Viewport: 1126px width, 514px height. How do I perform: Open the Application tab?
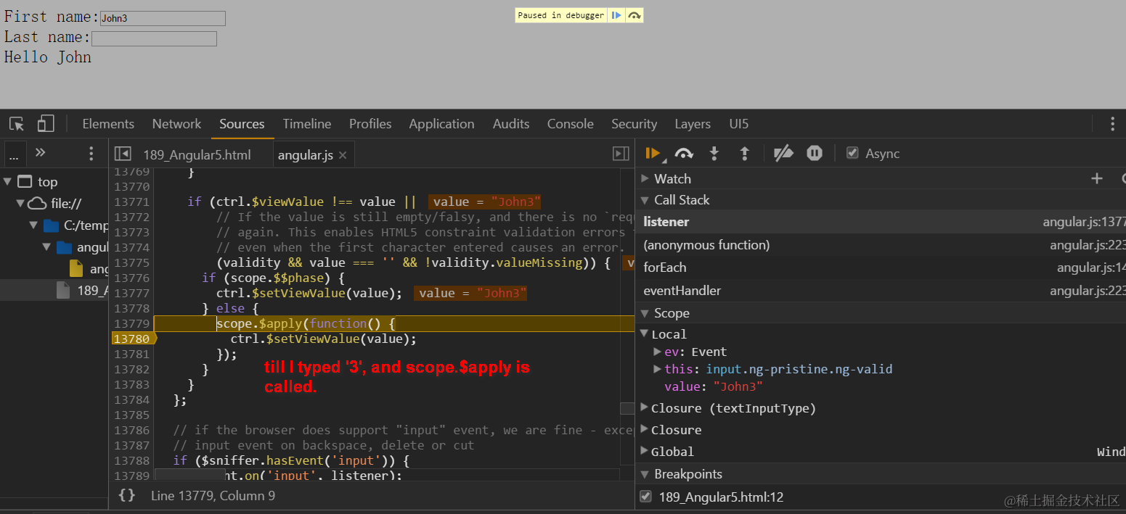[x=441, y=124]
